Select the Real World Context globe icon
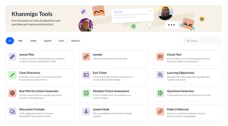This screenshot has height=126, width=228. click(x=12, y=93)
